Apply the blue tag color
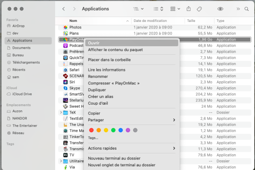This screenshot has height=170, width=255. (121, 130)
